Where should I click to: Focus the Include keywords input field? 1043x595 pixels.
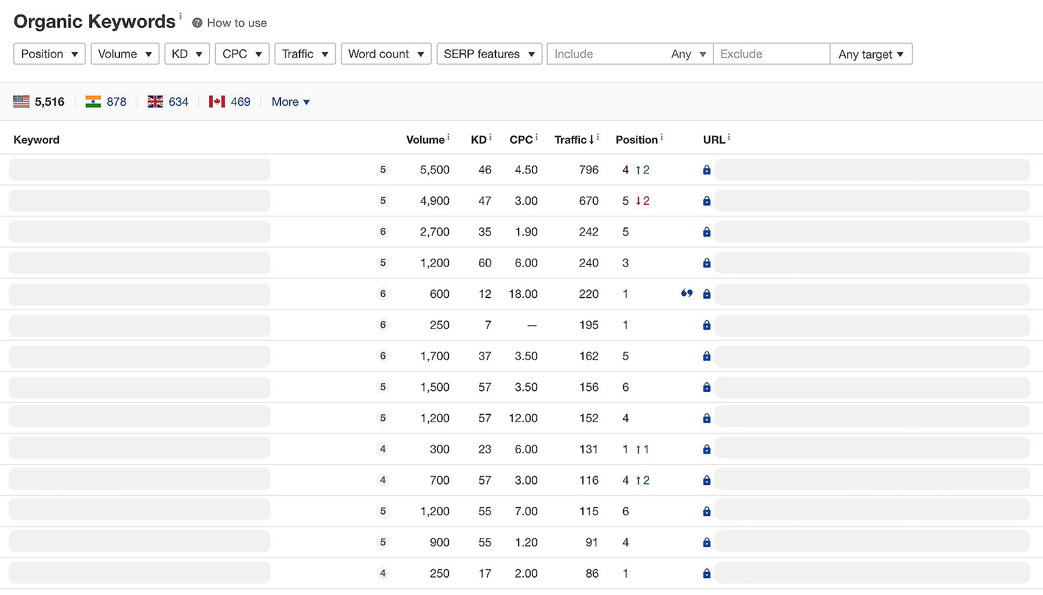pyautogui.click(x=606, y=54)
